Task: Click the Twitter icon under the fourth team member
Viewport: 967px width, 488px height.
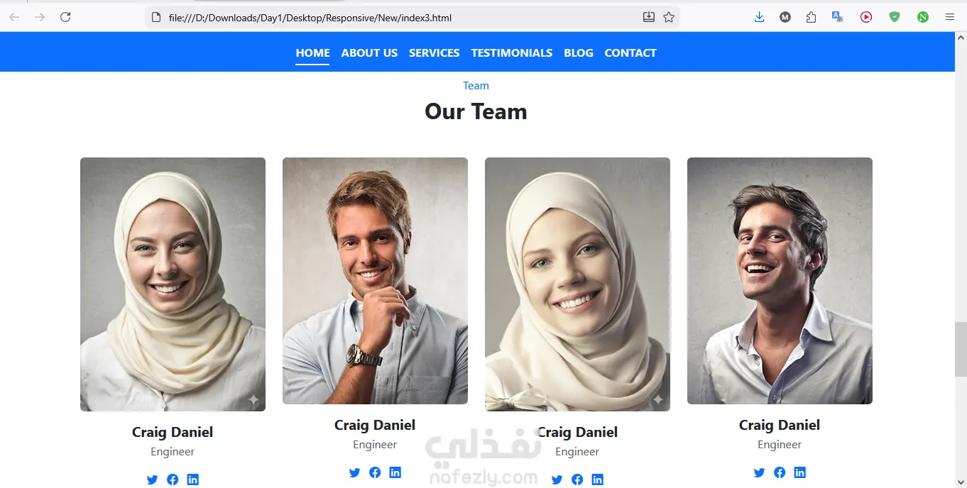Action: 759,472
